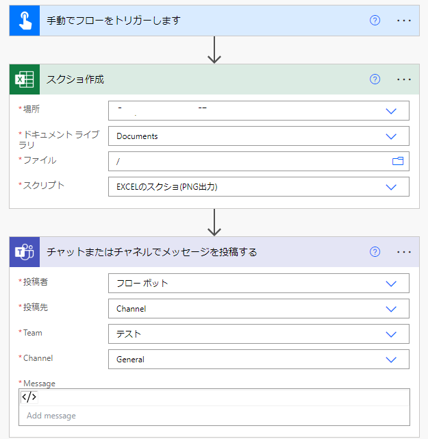Open the Channel dropdown set to General

pos(391,360)
